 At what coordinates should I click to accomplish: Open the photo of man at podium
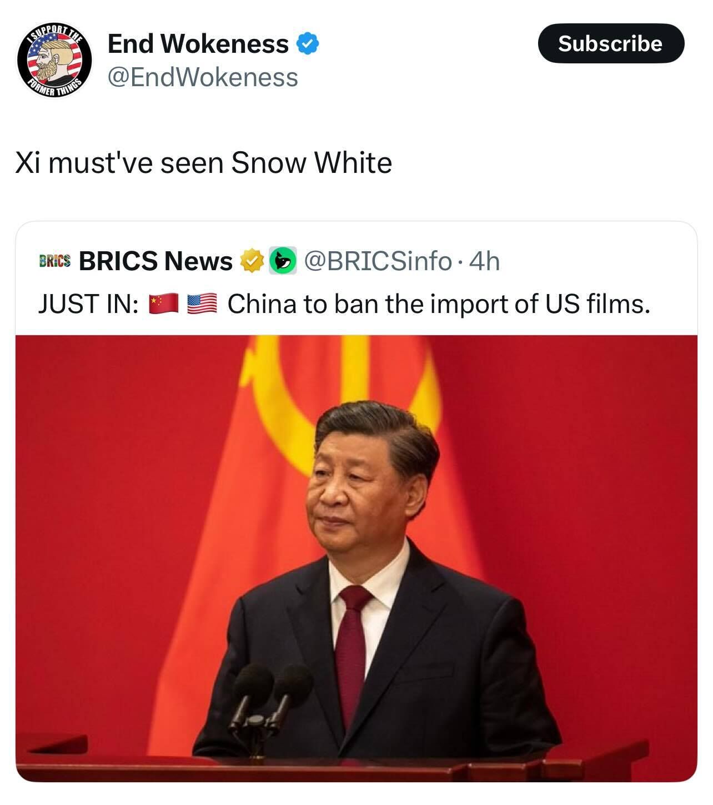(x=356, y=558)
